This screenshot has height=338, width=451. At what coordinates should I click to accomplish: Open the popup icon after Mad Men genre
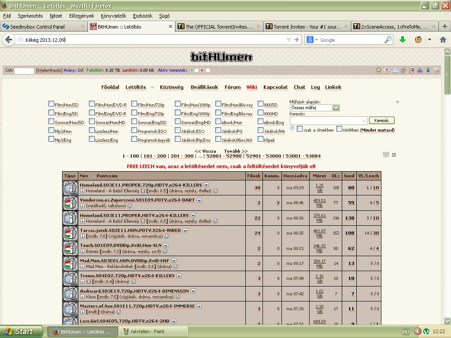[176, 266]
